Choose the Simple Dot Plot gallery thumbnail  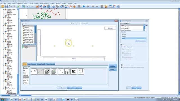tap(67, 72)
